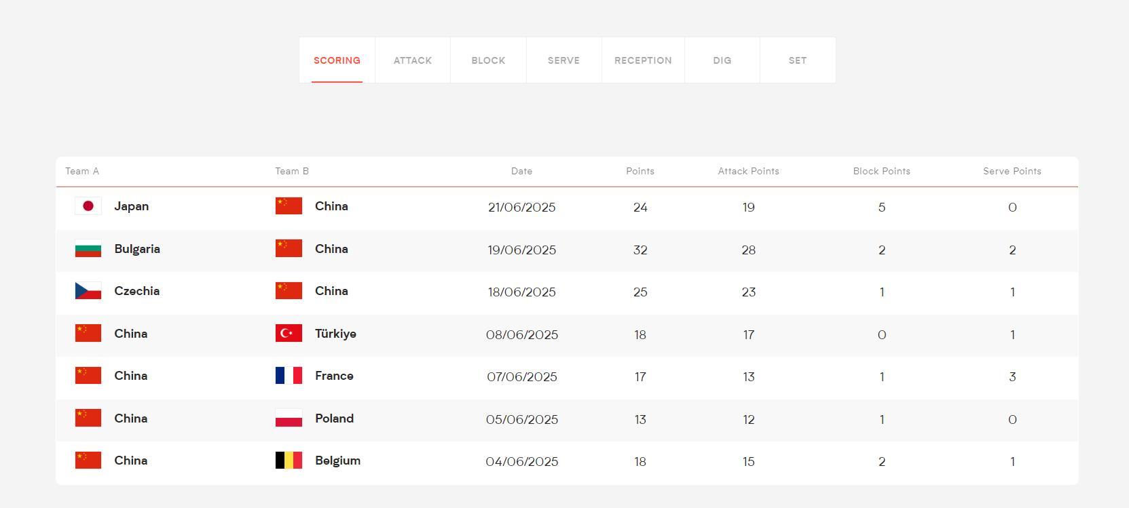The height and width of the screenshot is (508, 1129).
Task: Click the Date column header
Action: click(521, 171)
